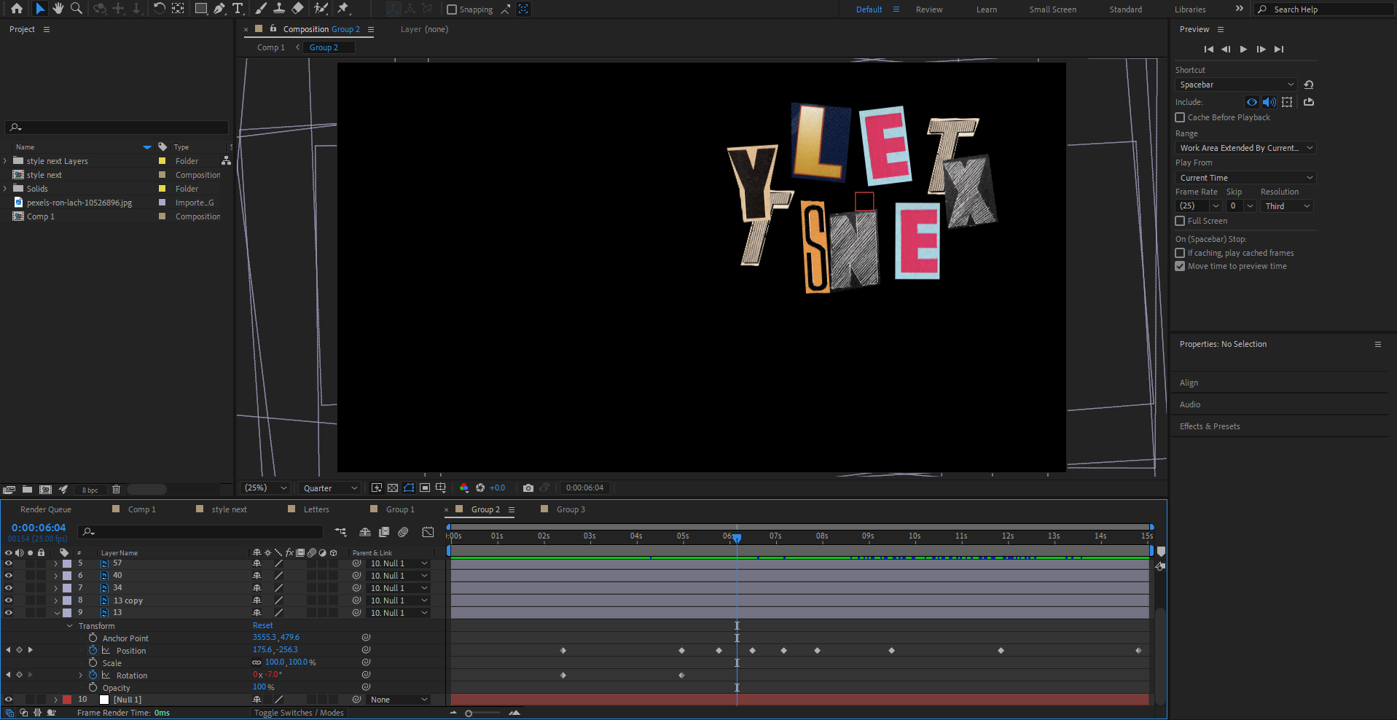Select the Zoom tool magnifier
Image resolution: width=1397 pixels, height=720 pixels.
pyautogui.click(x=76, y=9)
